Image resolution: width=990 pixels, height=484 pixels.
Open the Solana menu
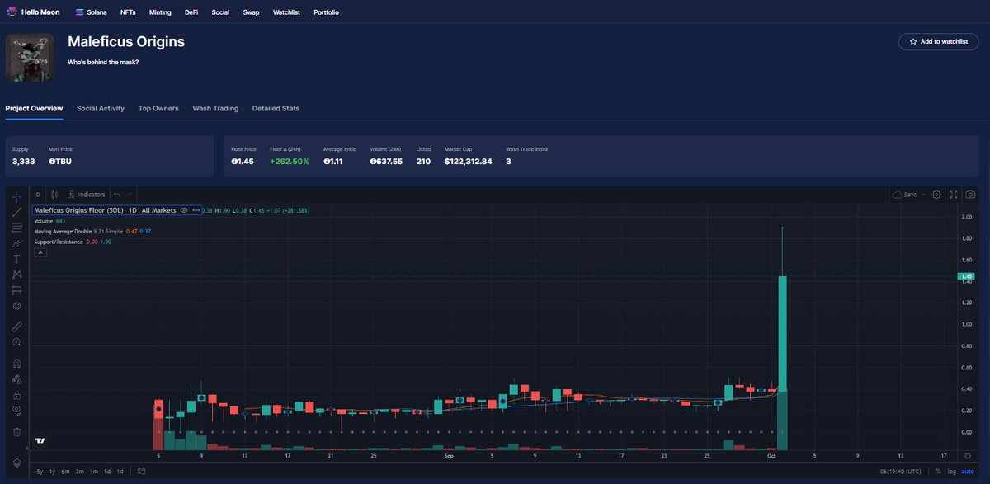pyautogui.click(x=92, y=12)
